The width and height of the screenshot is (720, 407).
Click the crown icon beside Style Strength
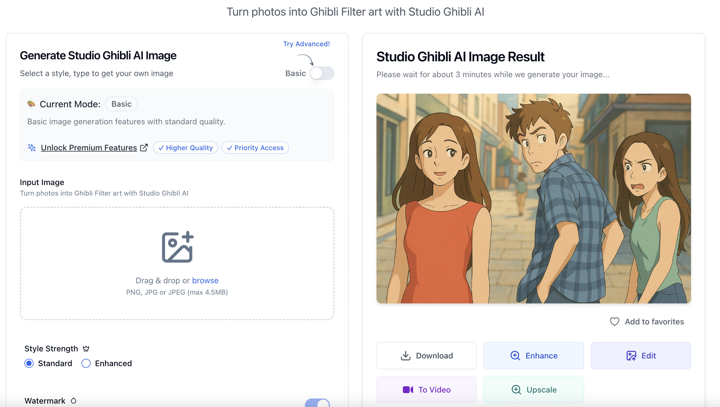pyautogui.click(x=86, y=349)
